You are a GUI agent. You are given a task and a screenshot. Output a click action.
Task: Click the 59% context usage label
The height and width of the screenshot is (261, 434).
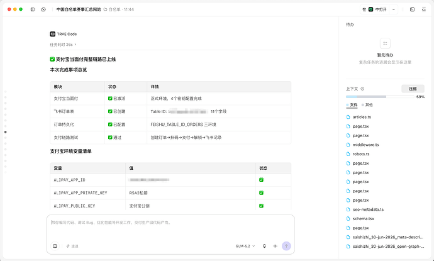[420, 97]
